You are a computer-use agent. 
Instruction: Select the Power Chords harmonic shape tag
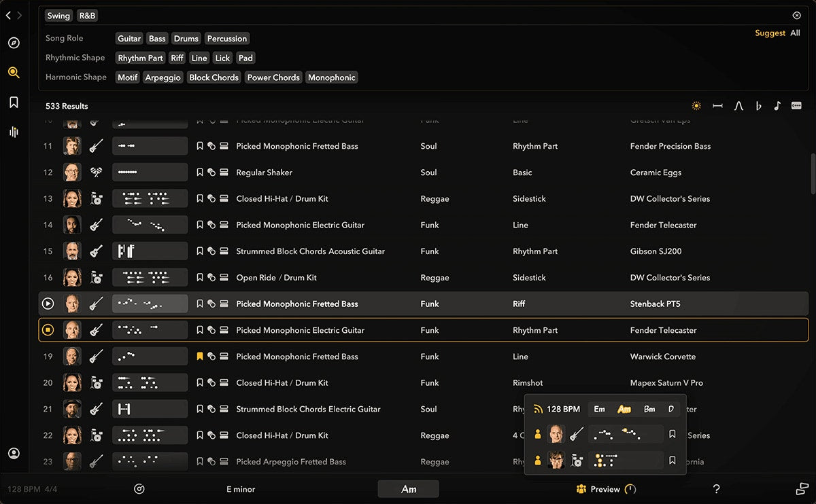273,77
